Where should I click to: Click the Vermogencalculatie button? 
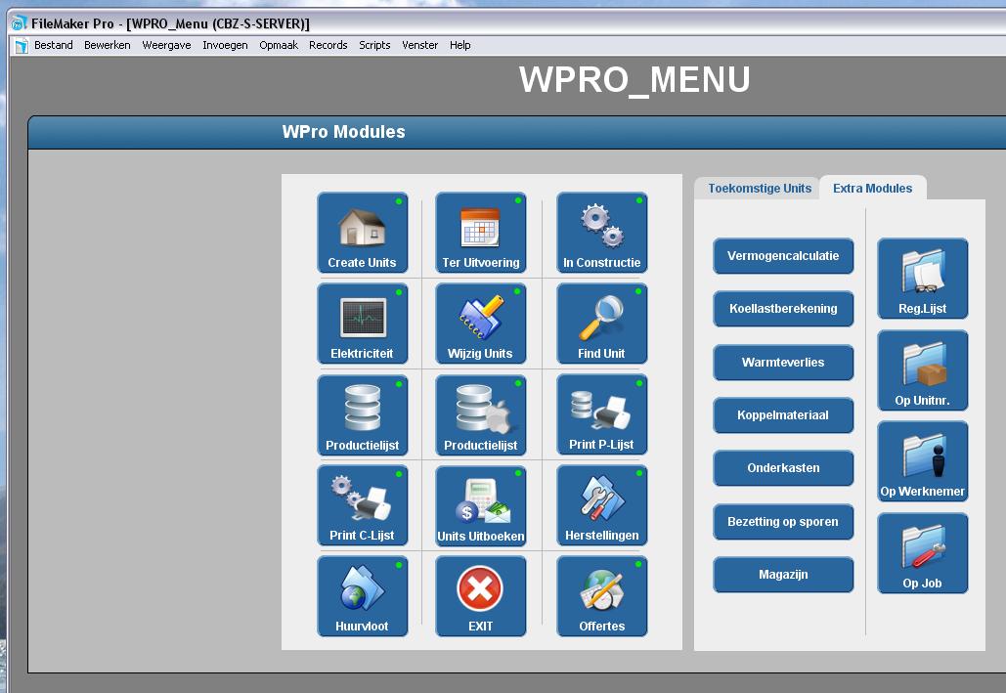tap(783, 256)
